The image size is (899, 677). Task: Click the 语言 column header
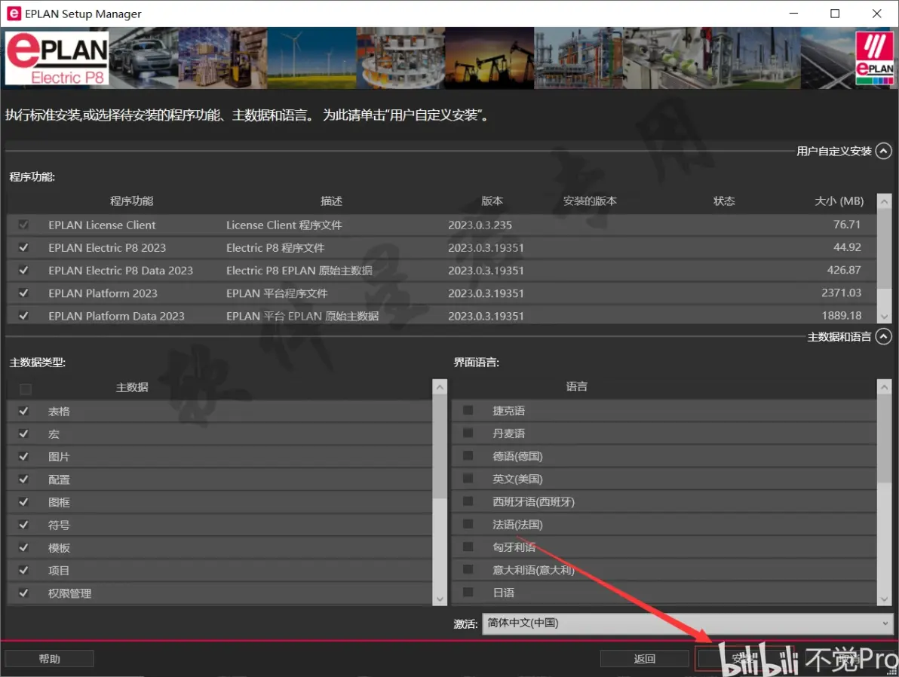[576, 387]
